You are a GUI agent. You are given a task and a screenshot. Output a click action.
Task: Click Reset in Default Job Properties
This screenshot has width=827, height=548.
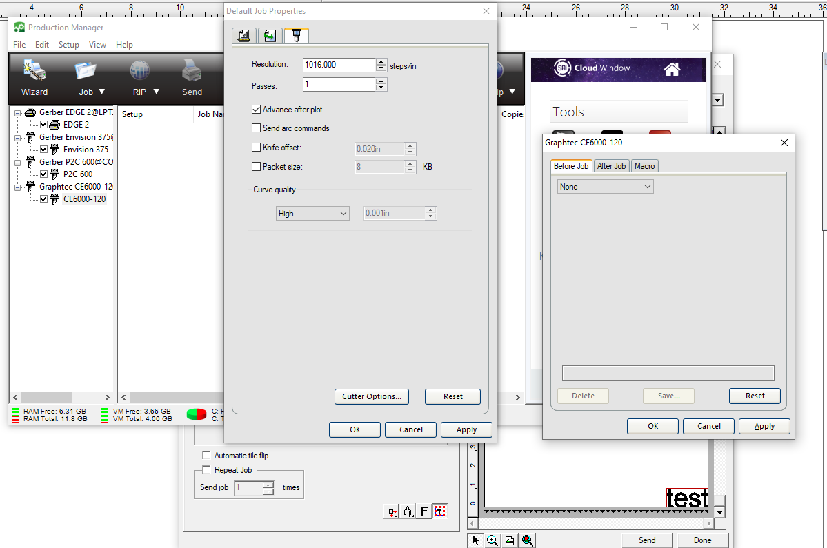453,397
